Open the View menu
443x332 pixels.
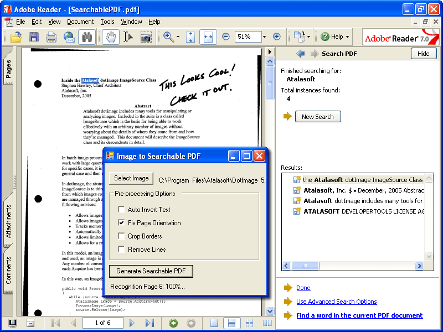pos(54,22)
